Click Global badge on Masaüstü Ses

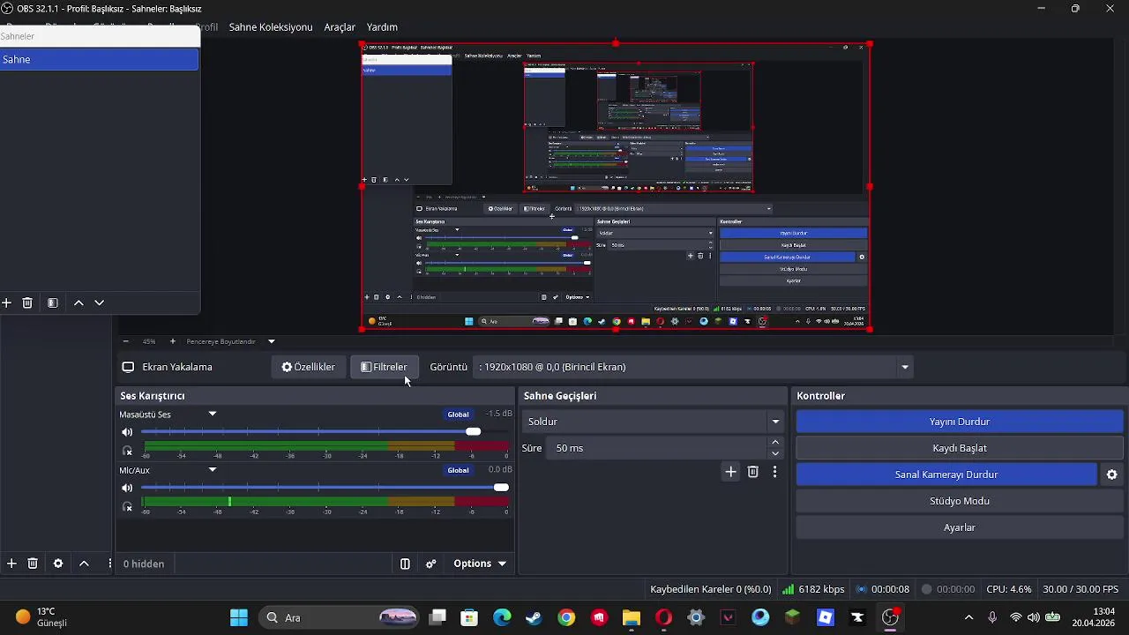click(x=458, y=415)
